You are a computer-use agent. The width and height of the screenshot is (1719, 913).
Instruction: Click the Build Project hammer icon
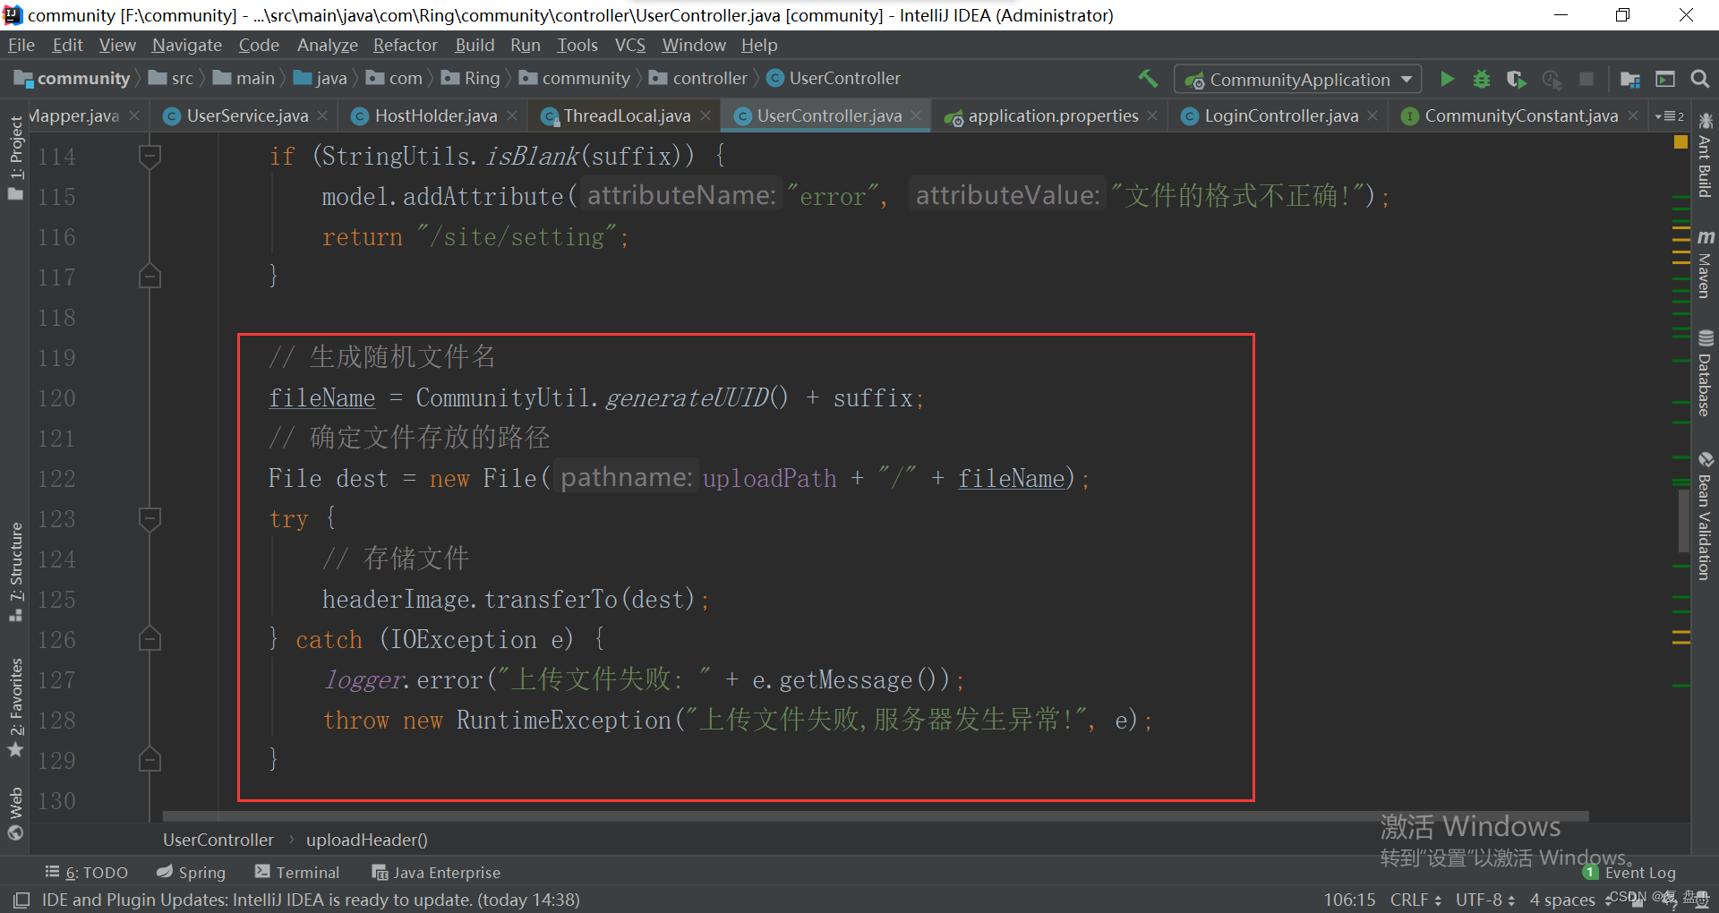1148,79
